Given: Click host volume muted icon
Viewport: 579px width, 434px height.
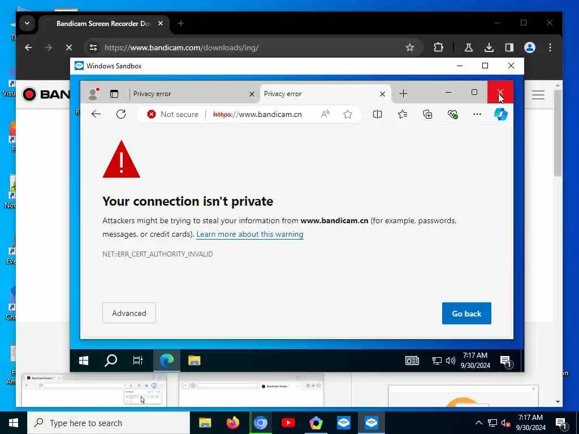Looking at the screenshot, I should point(506,423).
